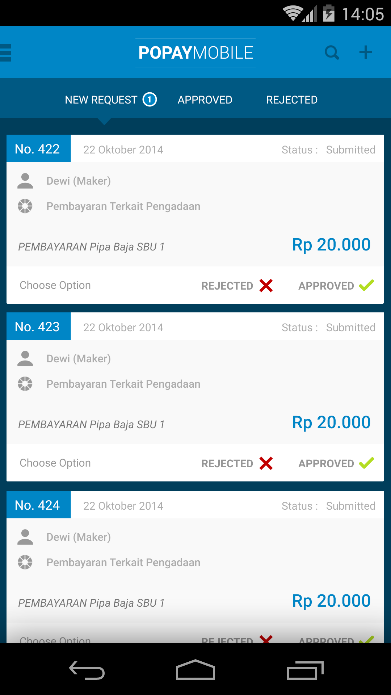This screenshot has width=391, height=695.
Task: Tap the new request count badge
Action: (x=150, y=100)
